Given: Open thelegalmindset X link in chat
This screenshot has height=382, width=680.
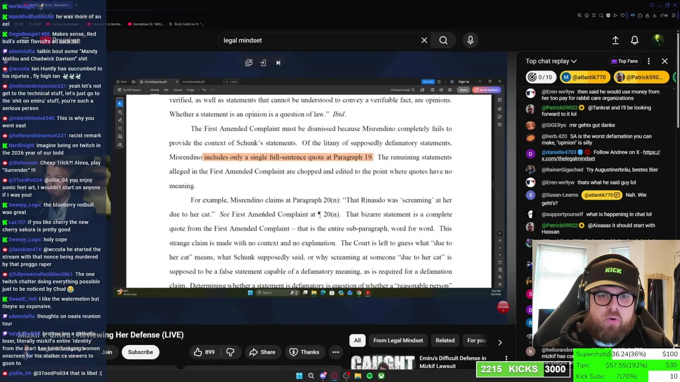Looking at the screenshot, I should (602, 155).
